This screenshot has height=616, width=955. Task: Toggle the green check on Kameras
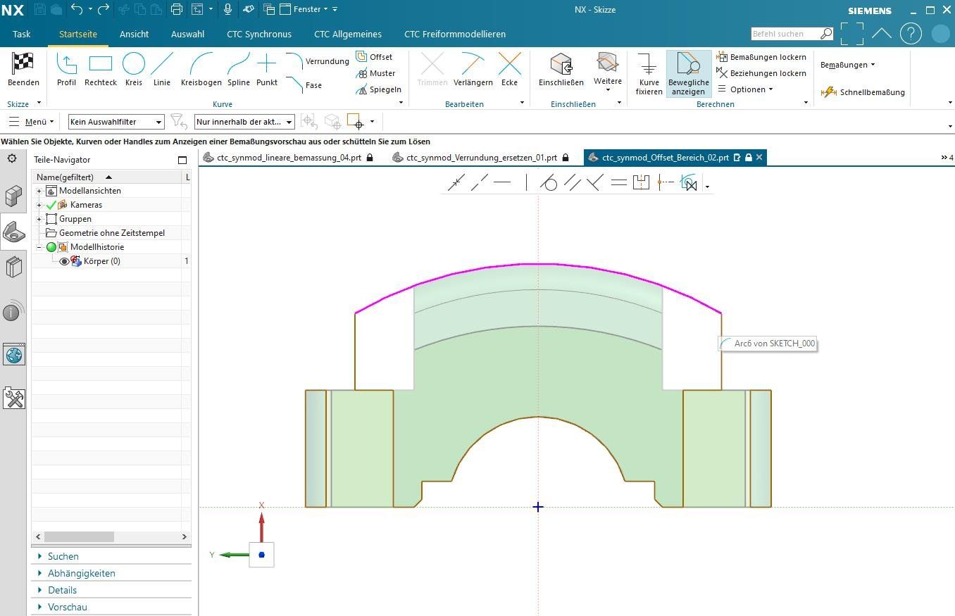[x=51, y=205]
